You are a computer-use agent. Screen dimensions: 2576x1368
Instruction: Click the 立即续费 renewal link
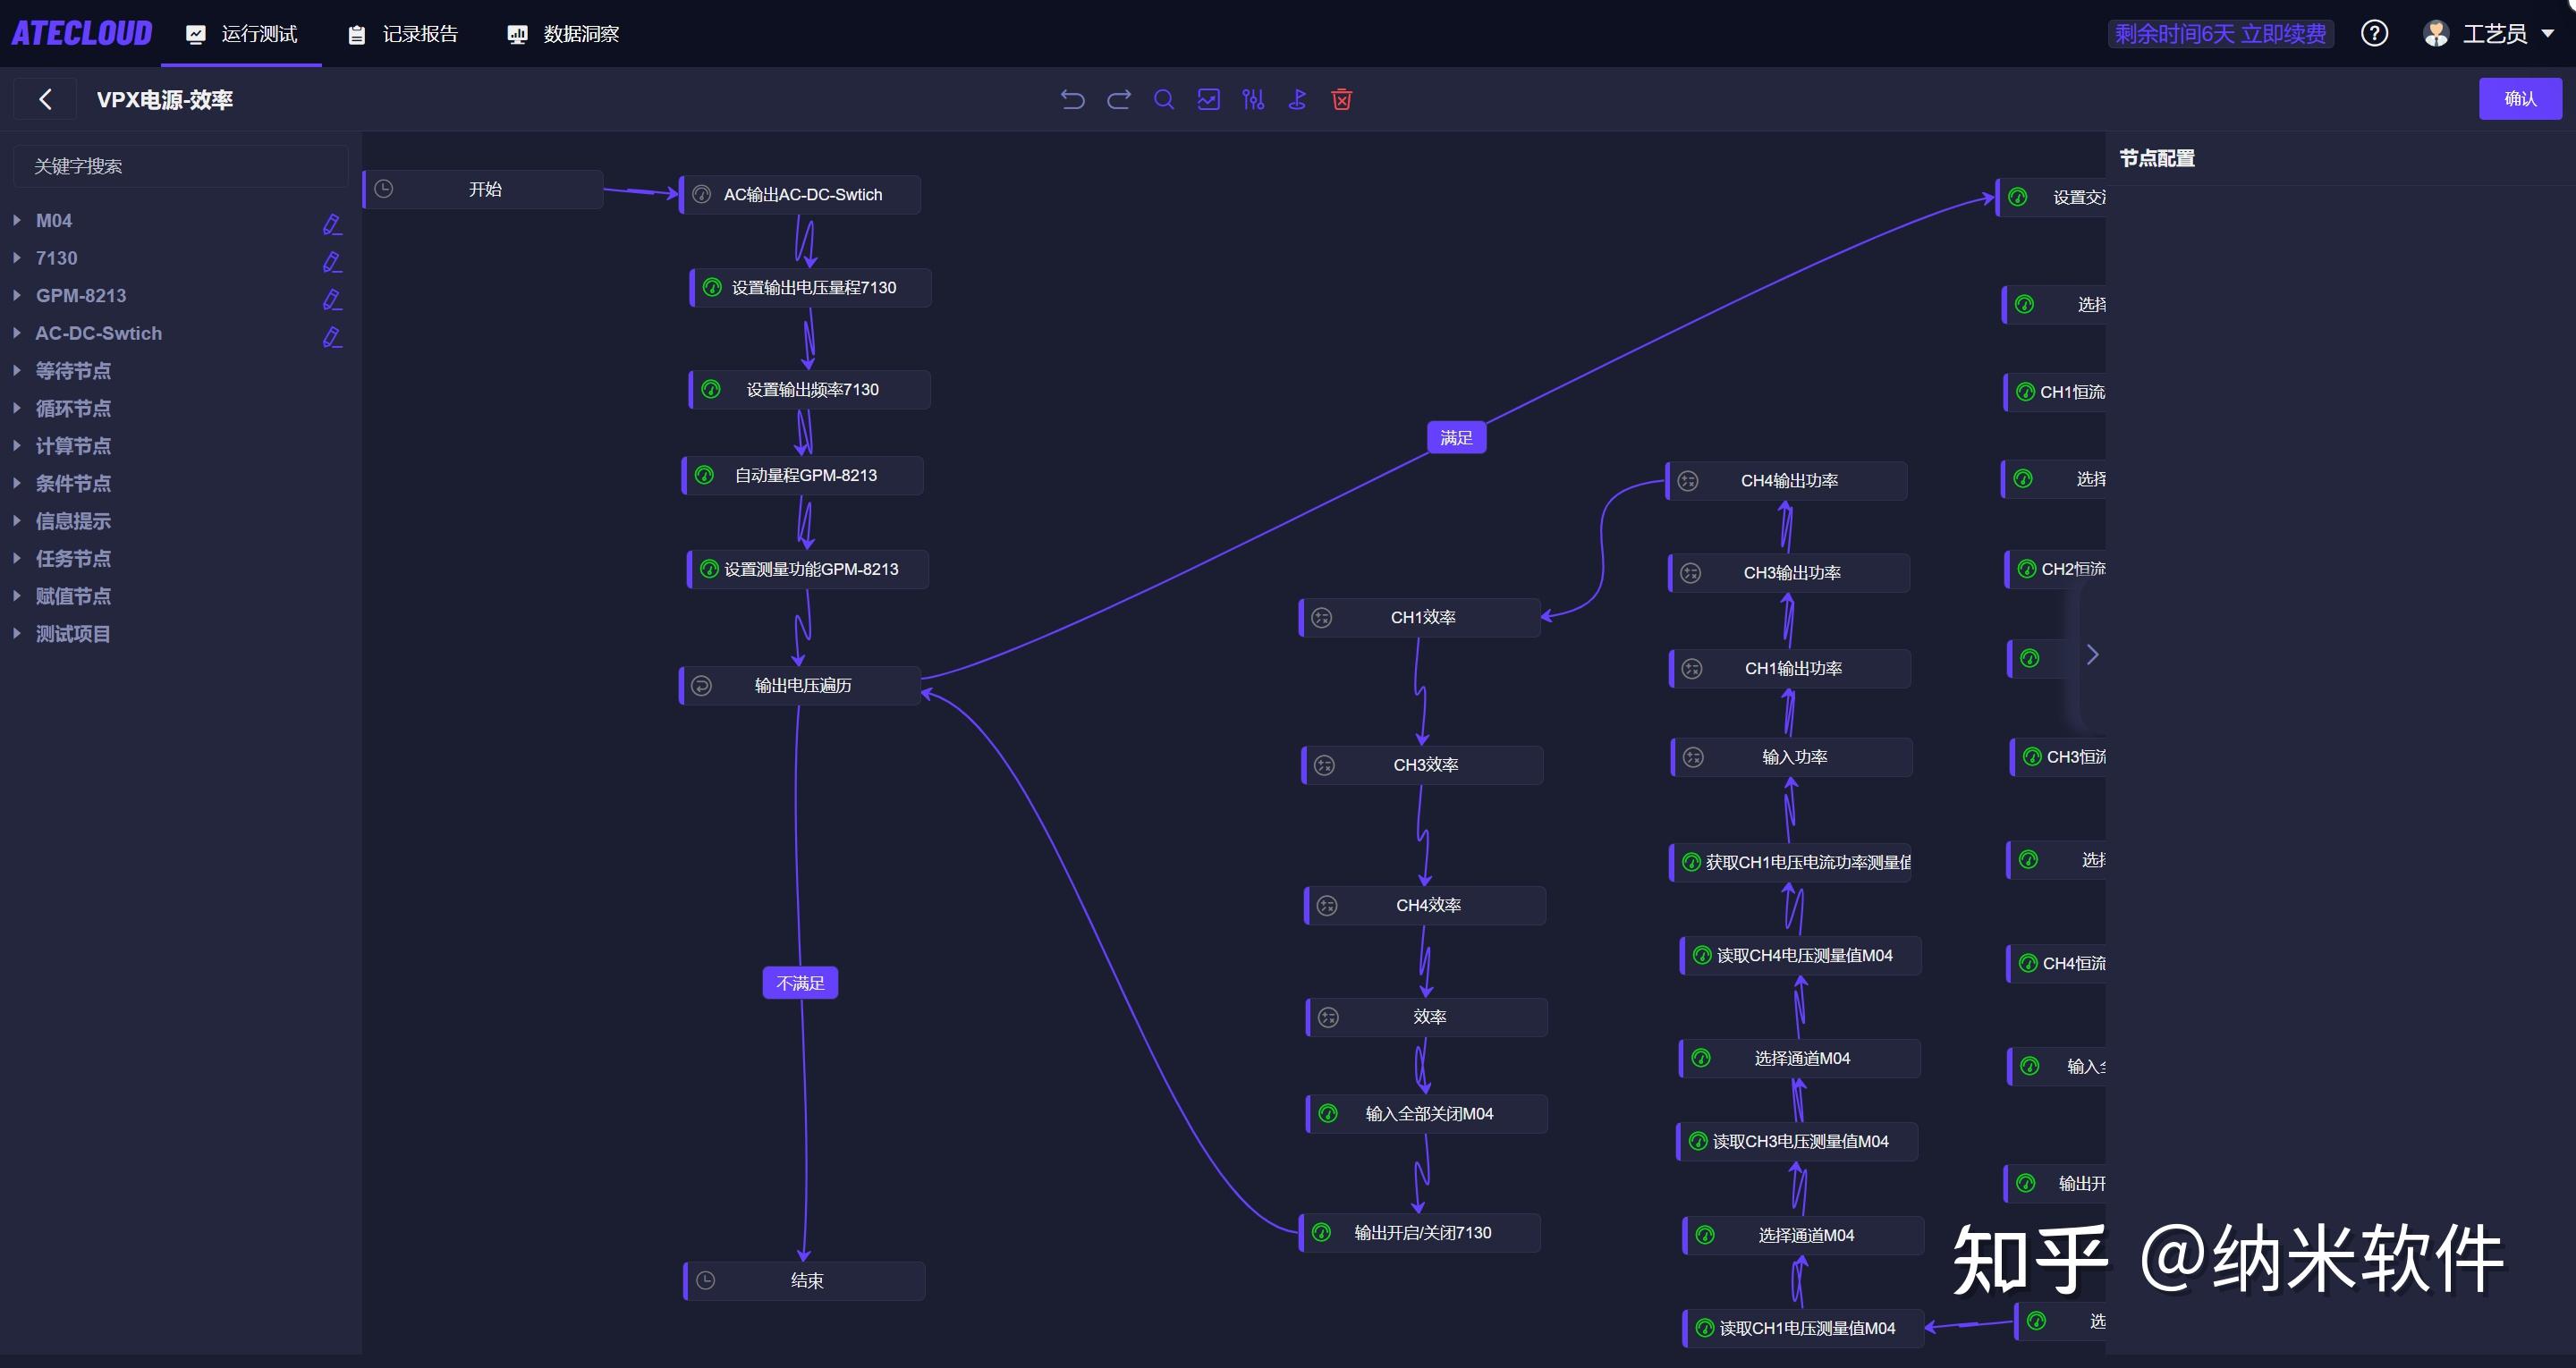tap(2283, 34)
